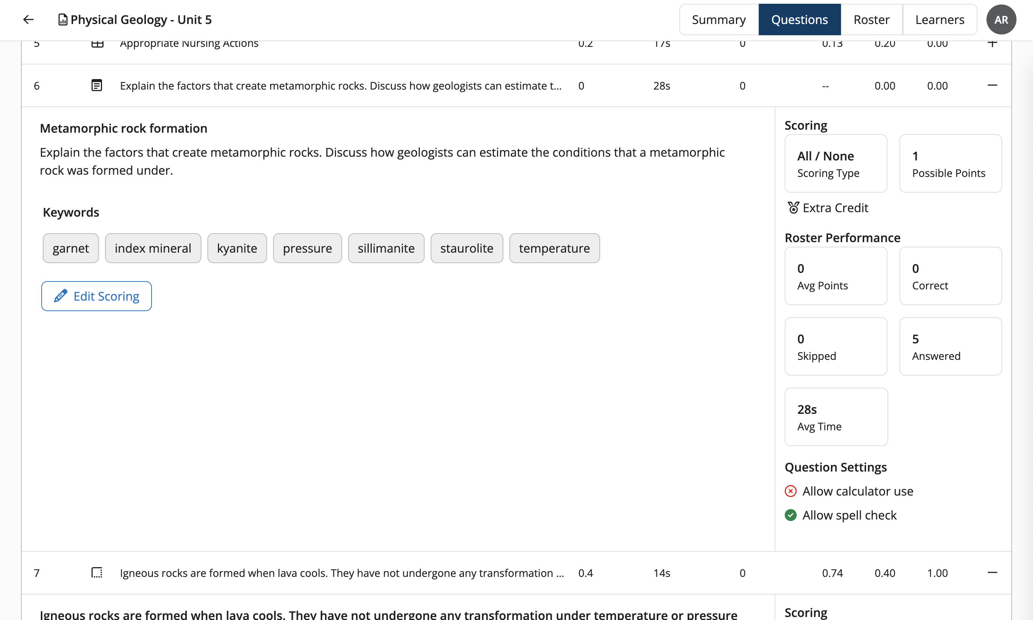Click the Extra Credit ribbon icon
This screenshot has height=620, width=1033.
coord(793,207)
